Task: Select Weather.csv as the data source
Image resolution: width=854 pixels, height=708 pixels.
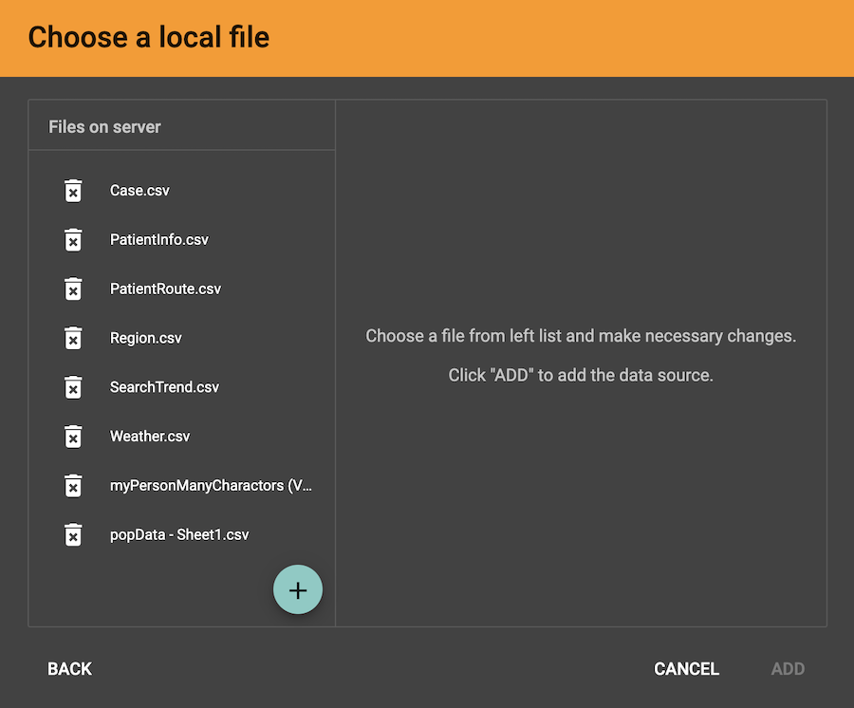Action: [x=150, y=437]
